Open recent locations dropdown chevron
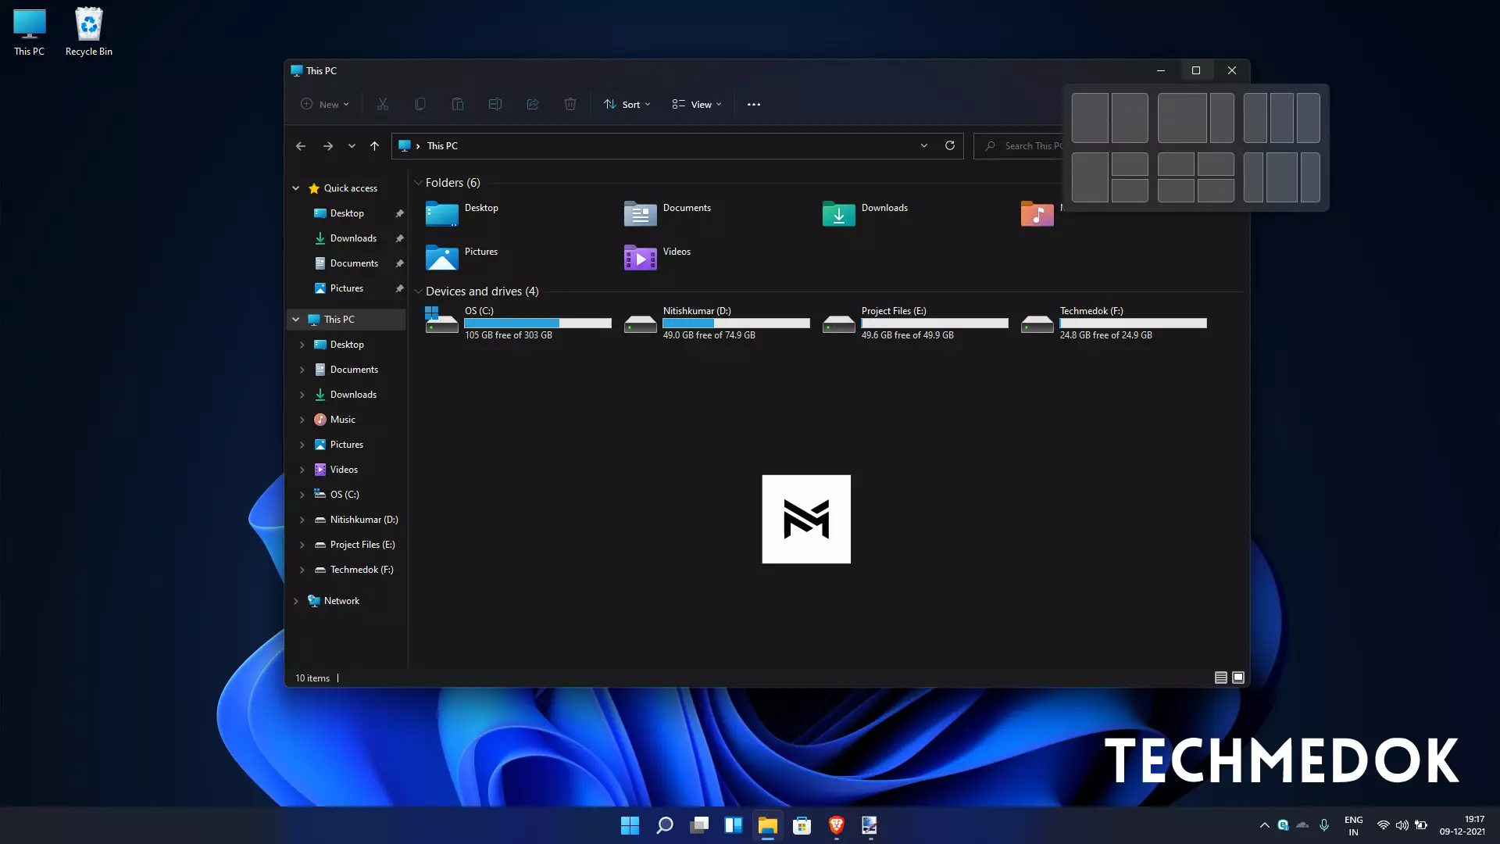Viewport: 1500px width, 844px height. click(x=352, y=146)
